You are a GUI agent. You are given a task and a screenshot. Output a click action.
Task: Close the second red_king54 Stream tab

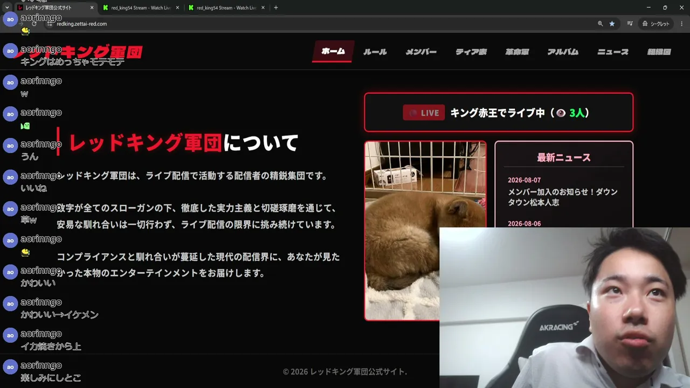[263, 8]
